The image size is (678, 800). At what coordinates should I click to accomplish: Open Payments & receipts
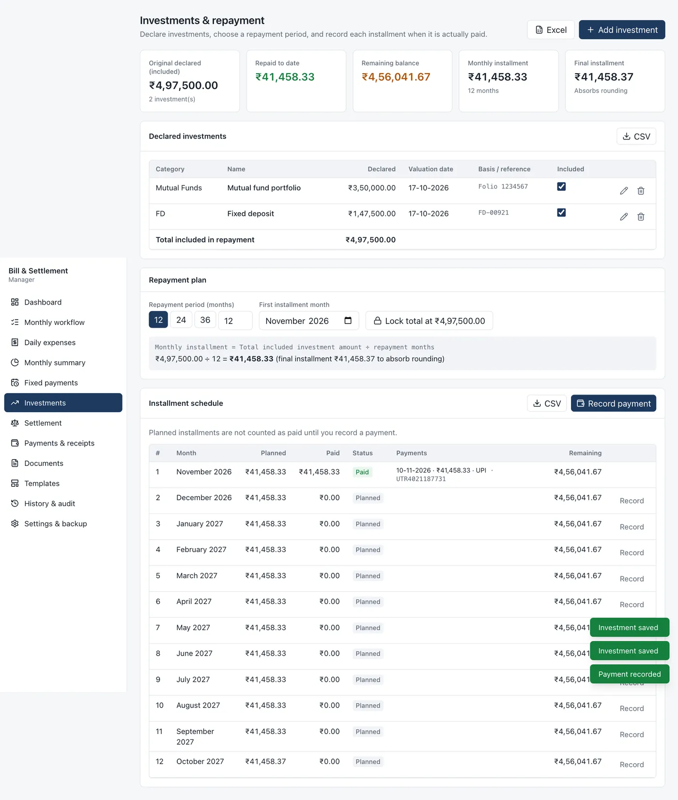click(x=63, y=443)
